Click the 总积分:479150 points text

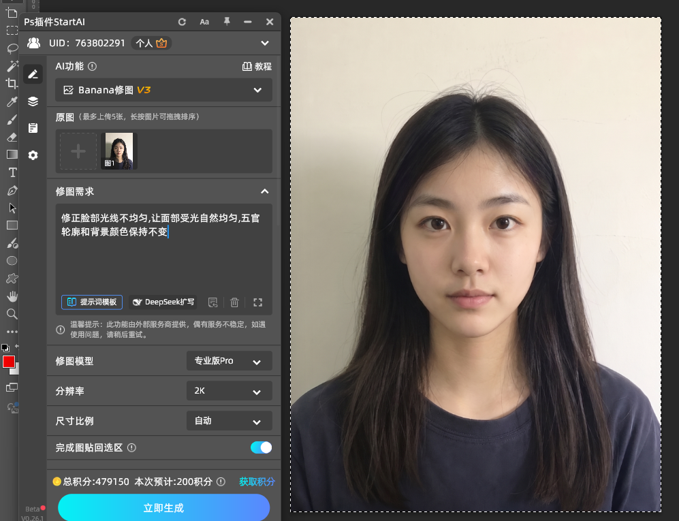tap(96, 481)
